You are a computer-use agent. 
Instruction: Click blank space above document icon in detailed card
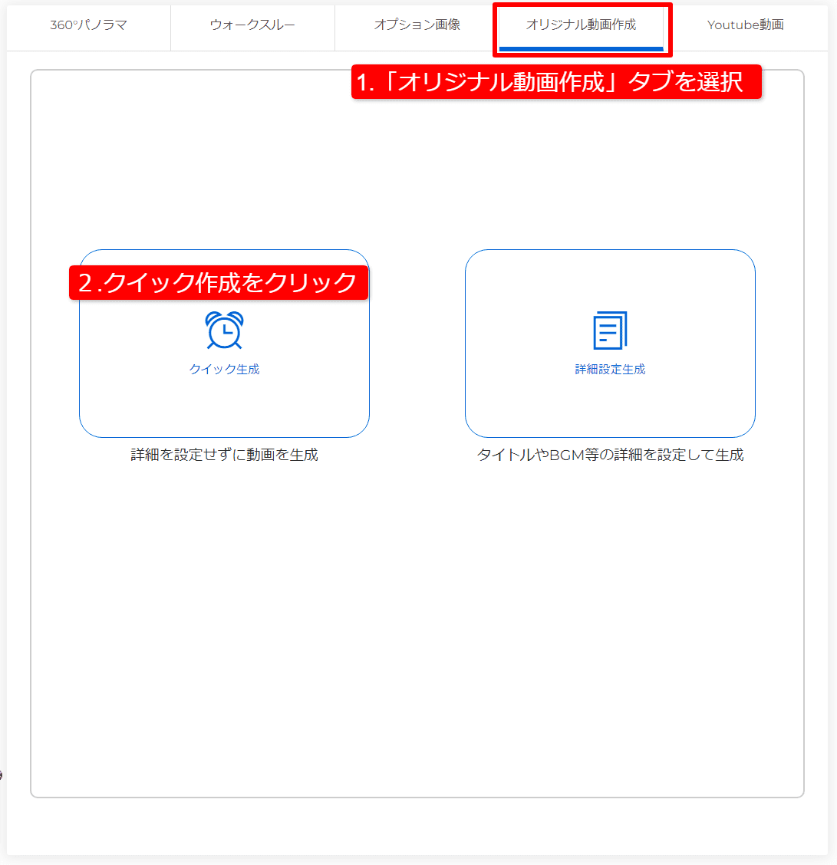(610, 280)
